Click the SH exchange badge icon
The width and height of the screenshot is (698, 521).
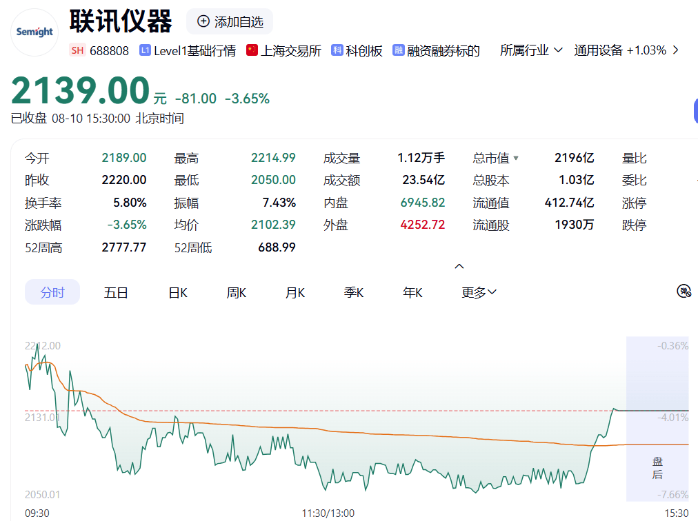pos(77,50)
